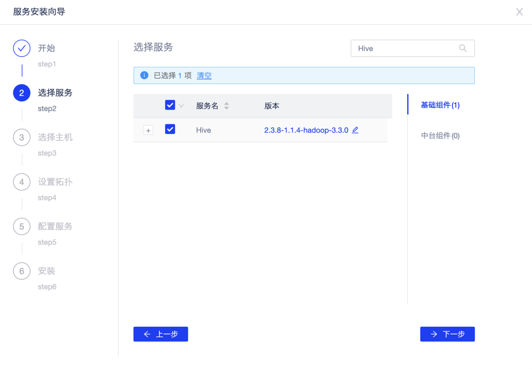This screenshot has width=532, height=370.
Task: Edit Hive version with pencil icon
Action: 355,130
